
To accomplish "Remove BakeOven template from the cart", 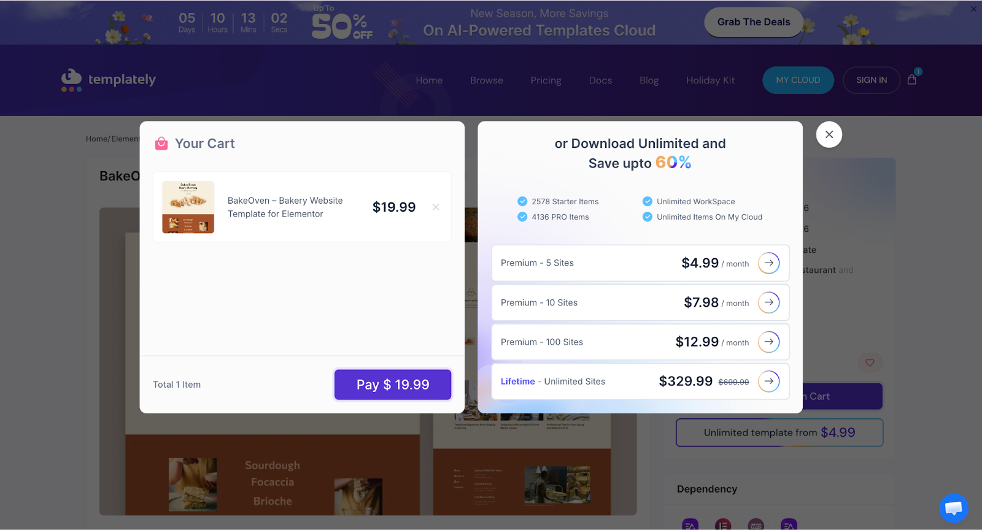I will (x=436, y=207).
